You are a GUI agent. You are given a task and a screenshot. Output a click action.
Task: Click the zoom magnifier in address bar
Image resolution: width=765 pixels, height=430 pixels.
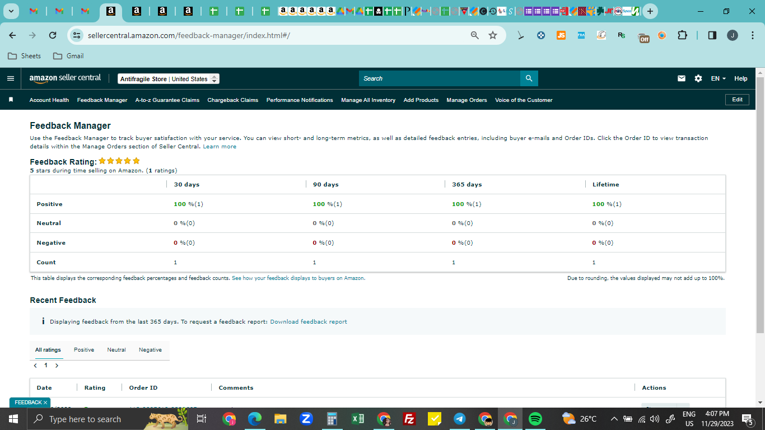[x=475, y=35]
